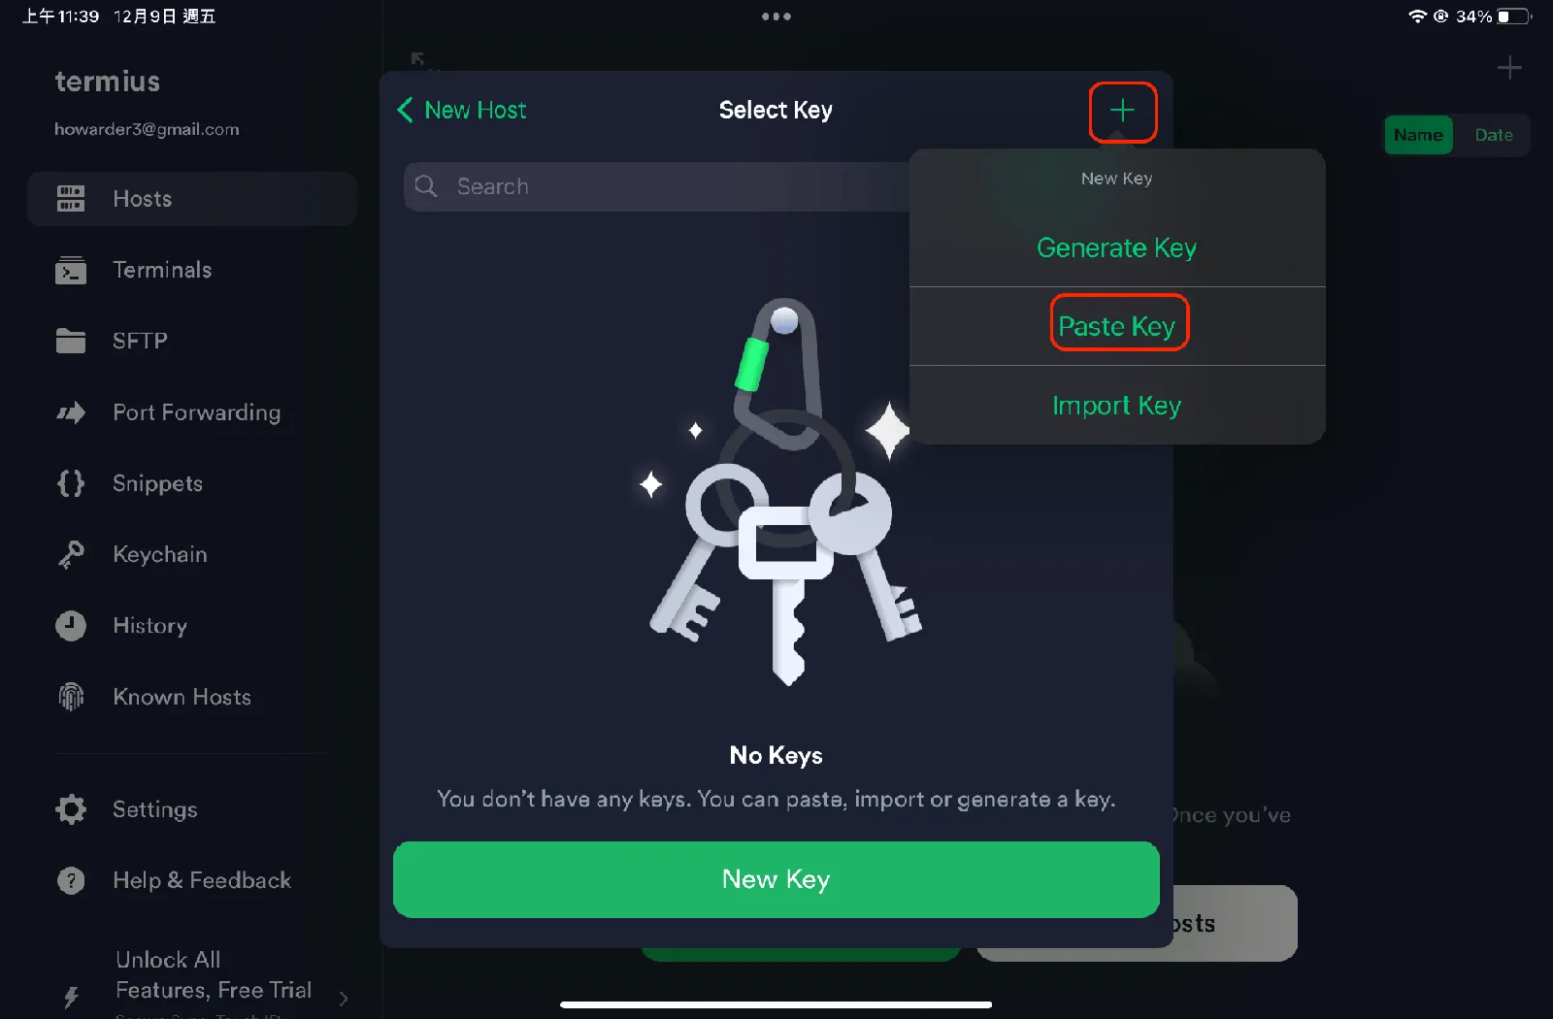Open Known Hosts fingerprint icon
This screenshot has height=1019, width=1553.
coord(71,697)
